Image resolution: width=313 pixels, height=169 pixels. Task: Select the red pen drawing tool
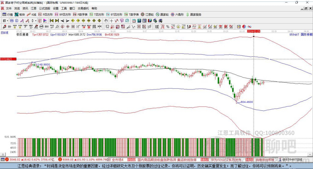coord(4,27)
